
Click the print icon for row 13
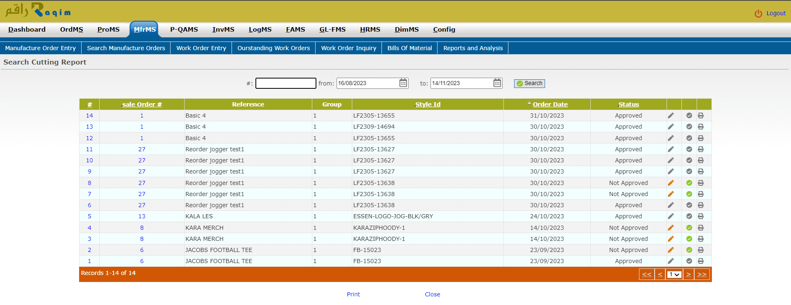(700, 127)
